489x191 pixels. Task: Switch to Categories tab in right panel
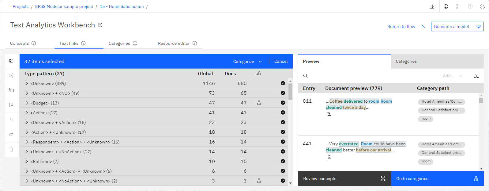click(437, 61)
